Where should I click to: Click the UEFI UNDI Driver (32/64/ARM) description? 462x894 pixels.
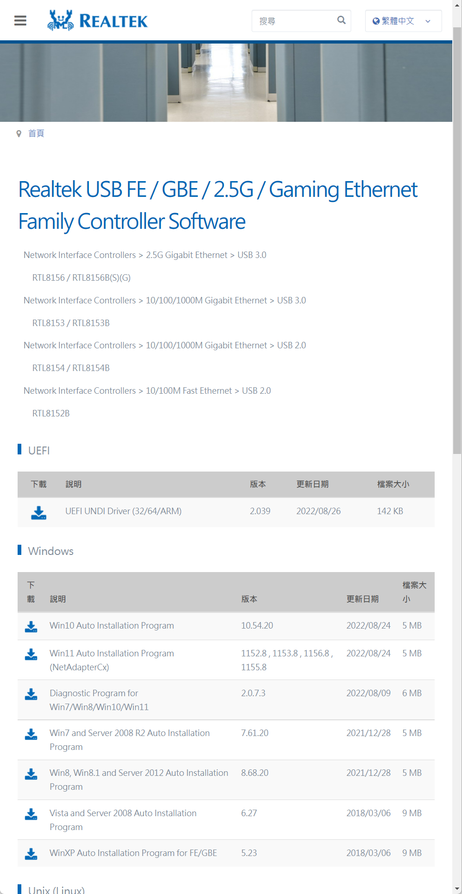coord(123,511)
